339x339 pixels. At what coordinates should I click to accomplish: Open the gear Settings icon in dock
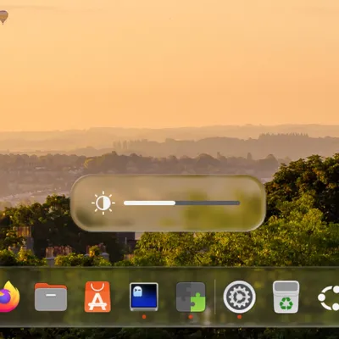(240, 297)
